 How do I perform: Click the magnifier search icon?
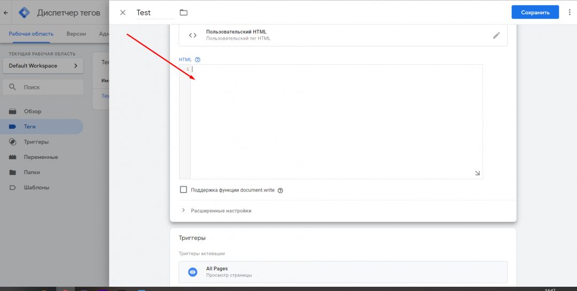(12, 87)
